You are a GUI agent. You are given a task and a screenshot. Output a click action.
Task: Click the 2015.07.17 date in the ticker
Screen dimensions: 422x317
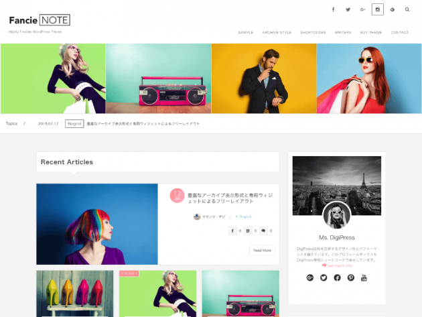tap(48, 123)
